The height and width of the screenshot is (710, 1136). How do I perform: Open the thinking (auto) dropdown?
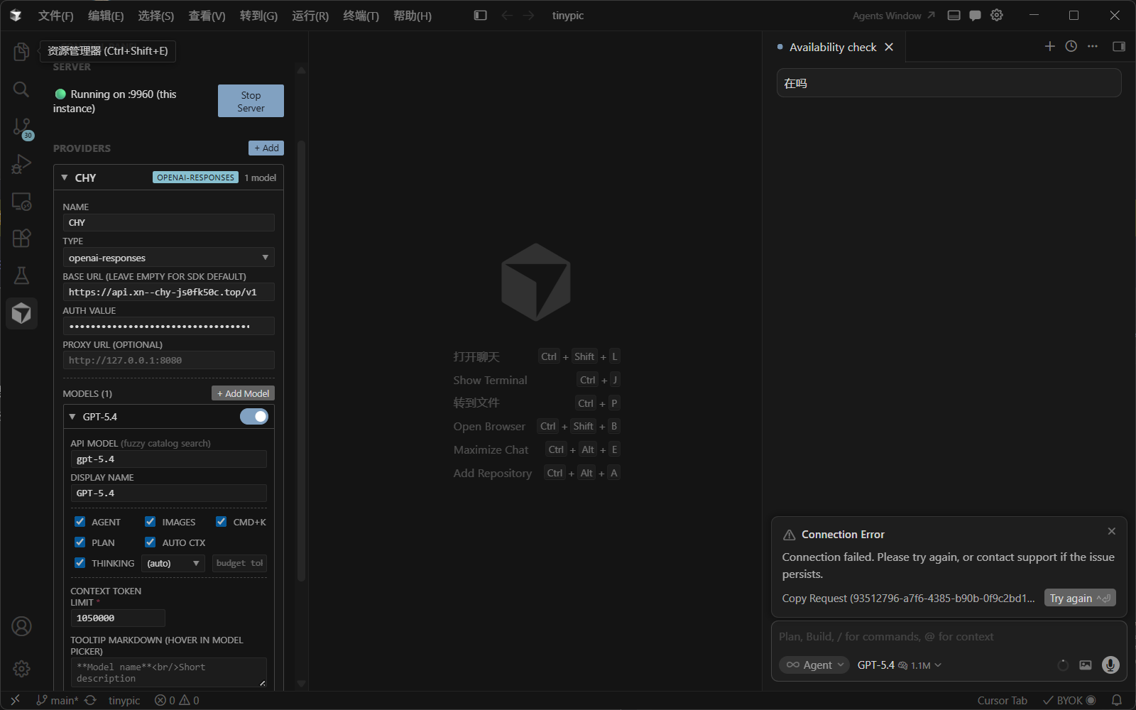173,563
